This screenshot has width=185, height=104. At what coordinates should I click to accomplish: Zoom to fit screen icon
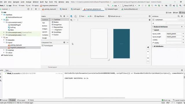[x=148, y=61]
